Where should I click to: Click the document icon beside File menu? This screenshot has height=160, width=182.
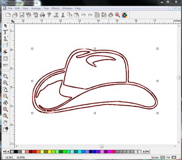[x=5, y=8]
